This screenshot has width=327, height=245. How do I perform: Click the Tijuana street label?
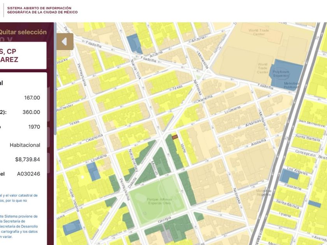[285, 214]
